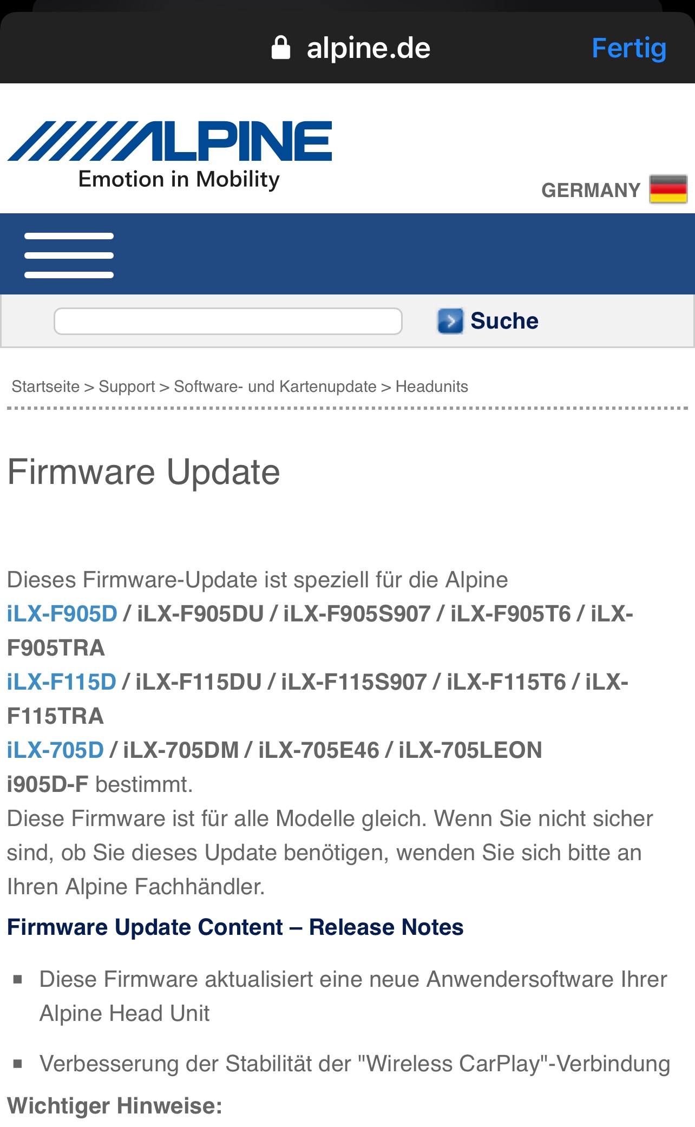Tap the lock icon beside alpine.de

coord(280,48)
